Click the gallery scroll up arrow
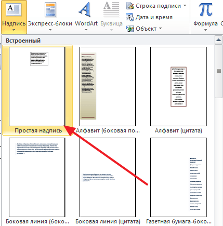Screen dimensions: 223x226 click(219, 40)
